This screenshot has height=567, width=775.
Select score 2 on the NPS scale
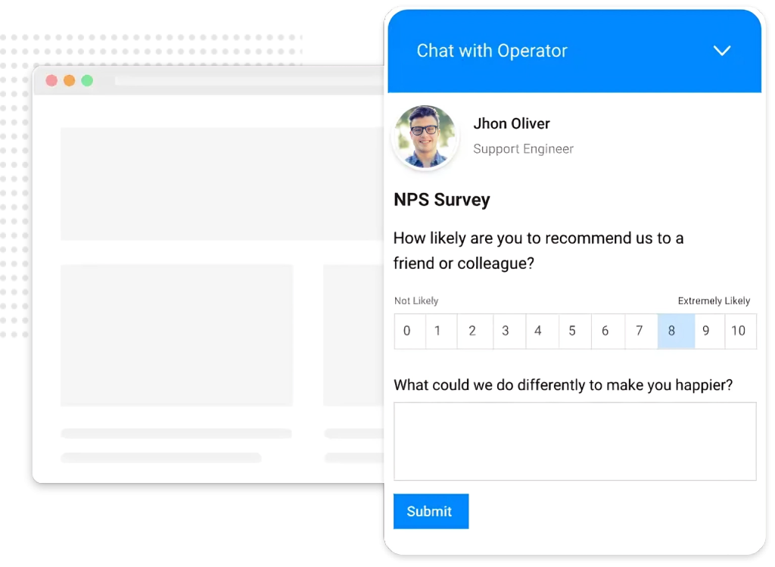(x=475, y=331)
